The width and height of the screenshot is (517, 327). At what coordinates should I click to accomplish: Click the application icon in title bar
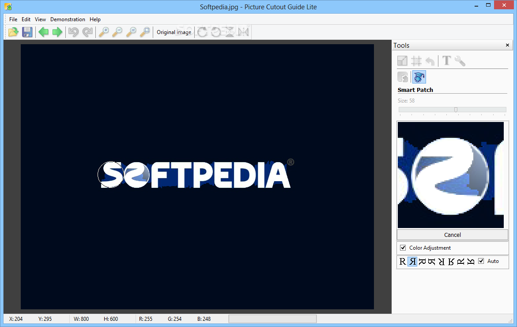(x=8, y=6)
